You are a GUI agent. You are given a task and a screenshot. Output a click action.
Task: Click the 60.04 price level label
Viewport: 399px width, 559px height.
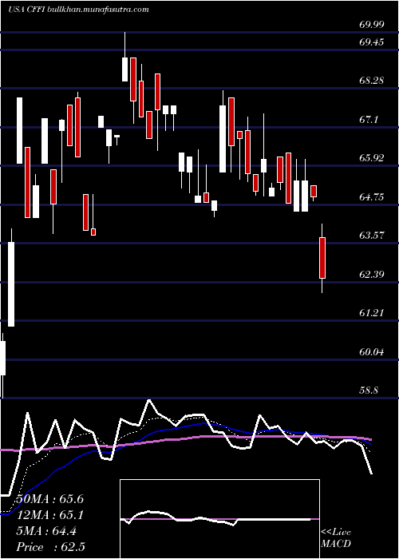(x=371, y=352)
